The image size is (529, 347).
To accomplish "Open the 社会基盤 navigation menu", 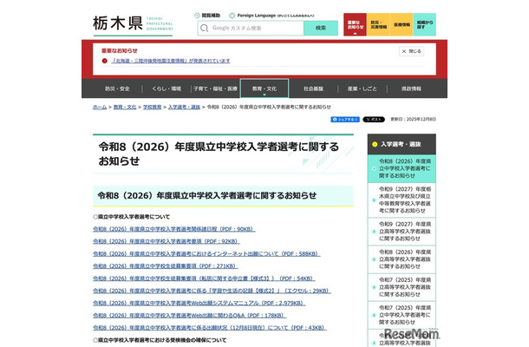I will point(313,88).
